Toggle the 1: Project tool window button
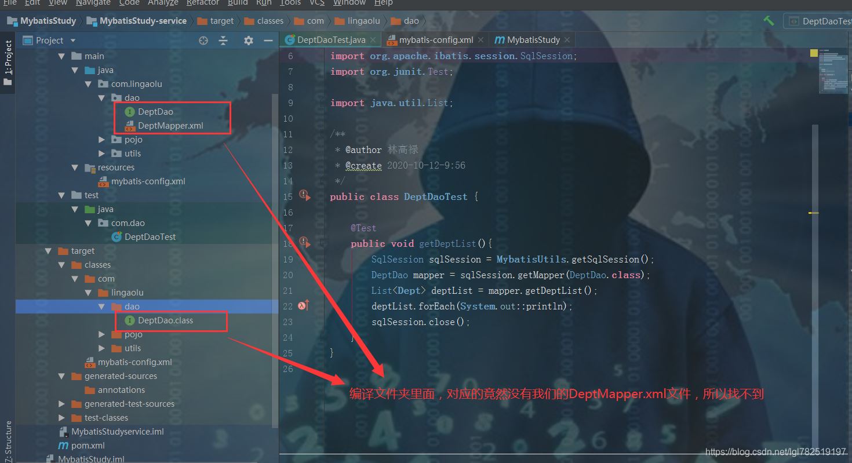 tap(8, 63)
